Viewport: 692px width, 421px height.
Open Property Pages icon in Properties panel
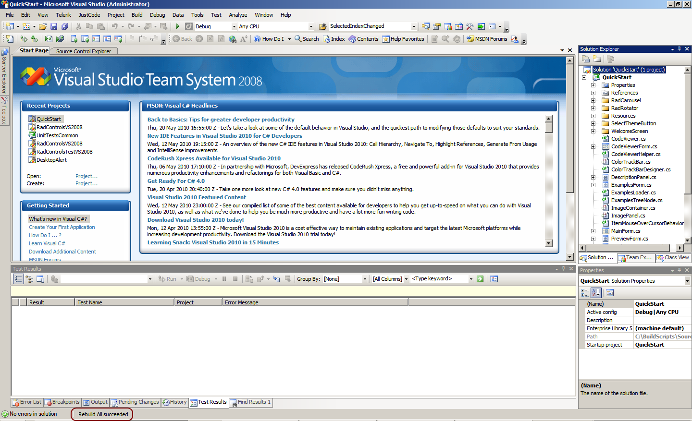pyautogui.click(x=610, y=292)
